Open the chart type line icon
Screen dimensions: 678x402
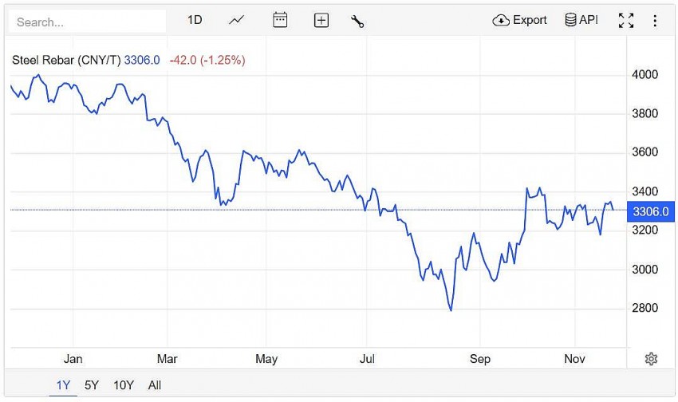click(x=236, y=20)
